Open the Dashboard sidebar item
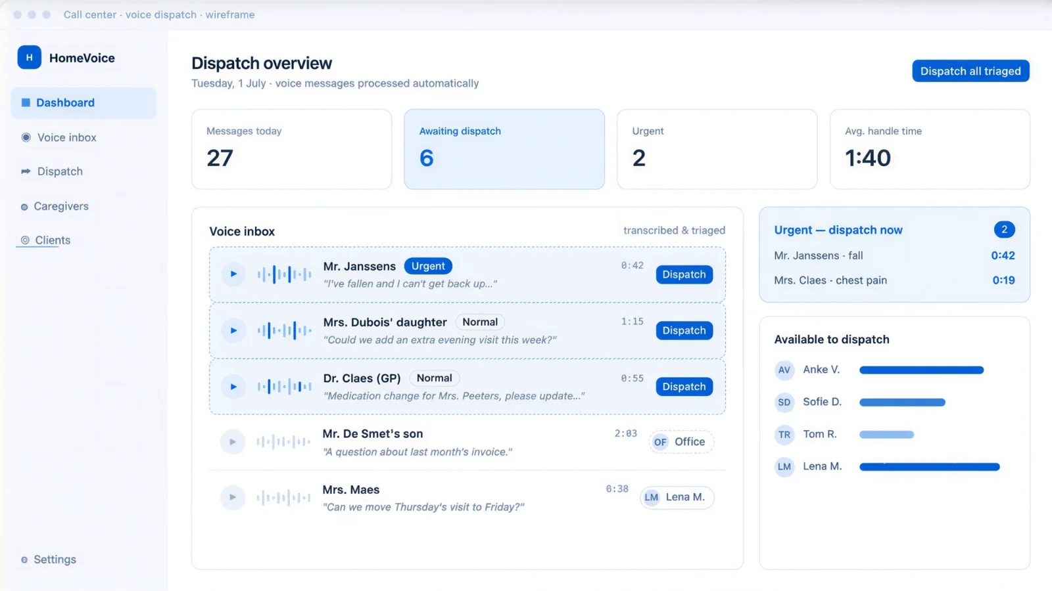The height and width of the screenshot is (591, 1052). pyautogui.click(x=84, y=103)
